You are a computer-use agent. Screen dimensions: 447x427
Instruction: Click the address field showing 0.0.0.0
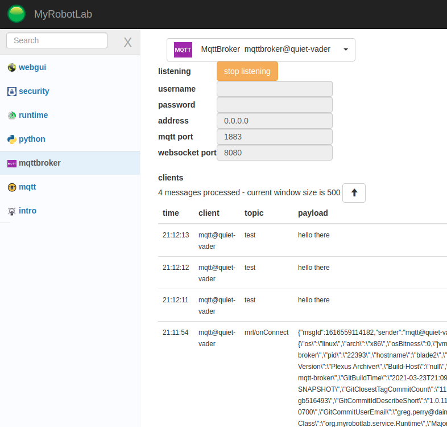275,121
